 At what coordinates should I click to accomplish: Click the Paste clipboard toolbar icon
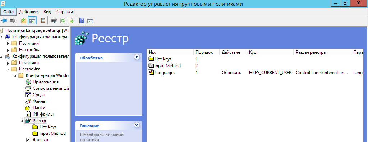[x=43, y=20]
